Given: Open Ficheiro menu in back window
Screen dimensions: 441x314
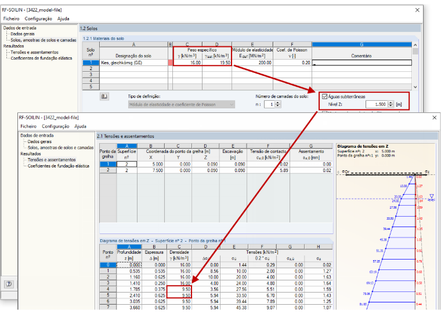Looking at the screenshot, I should tap(11, 19).
